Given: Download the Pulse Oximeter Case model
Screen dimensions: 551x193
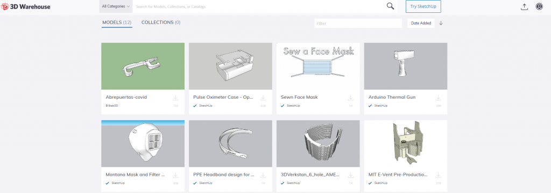Looking at the screenshot, I should pyautogui.click(x=263, y=98).
